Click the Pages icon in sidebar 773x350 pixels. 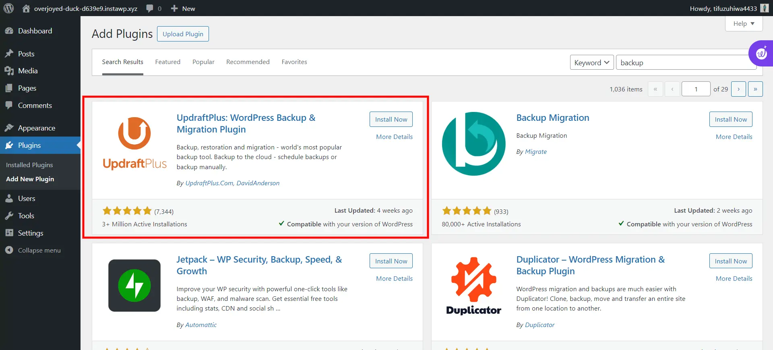coord(9,88)
